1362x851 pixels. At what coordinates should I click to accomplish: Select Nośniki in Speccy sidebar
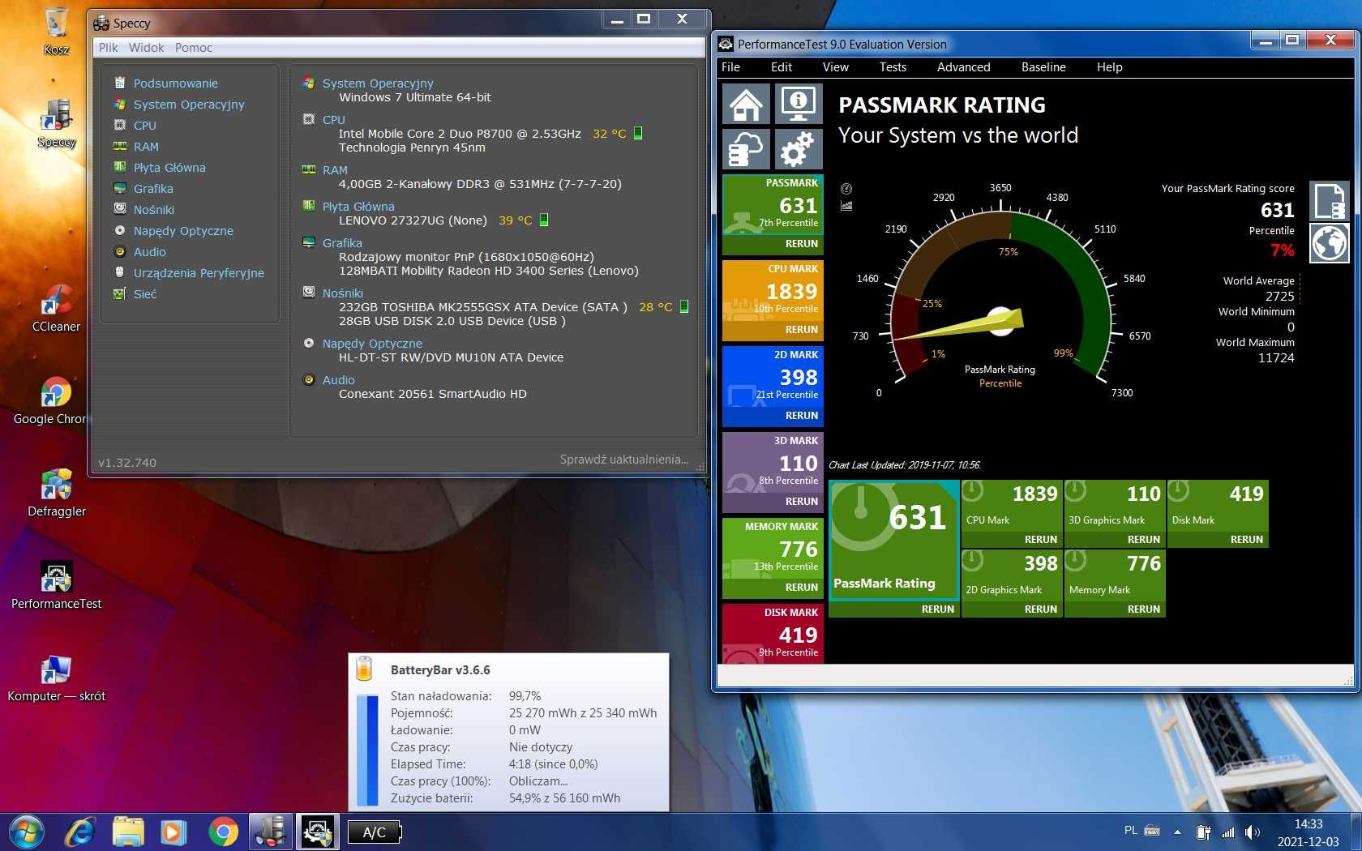click(154, 210)
